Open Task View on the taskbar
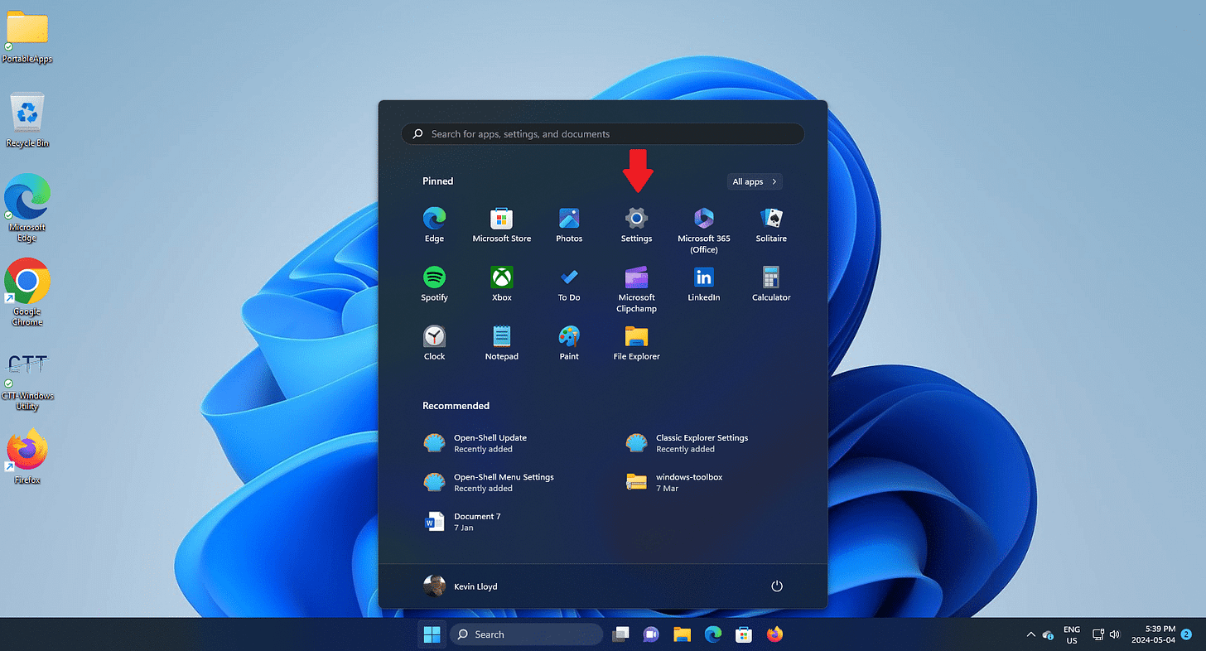1206x651 pixels. click(620, 634)
